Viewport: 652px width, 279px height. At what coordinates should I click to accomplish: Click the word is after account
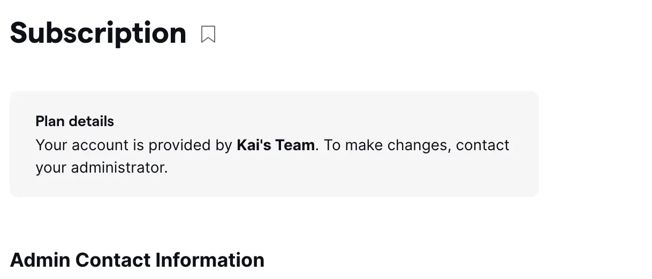[139, 145]
